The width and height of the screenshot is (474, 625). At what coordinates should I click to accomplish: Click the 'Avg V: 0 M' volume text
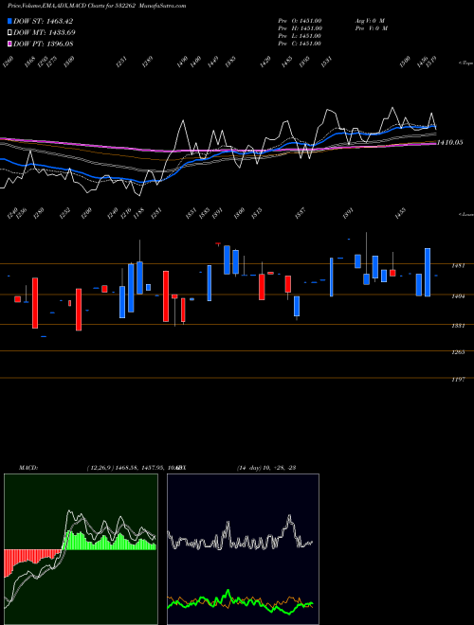point(370,21)
